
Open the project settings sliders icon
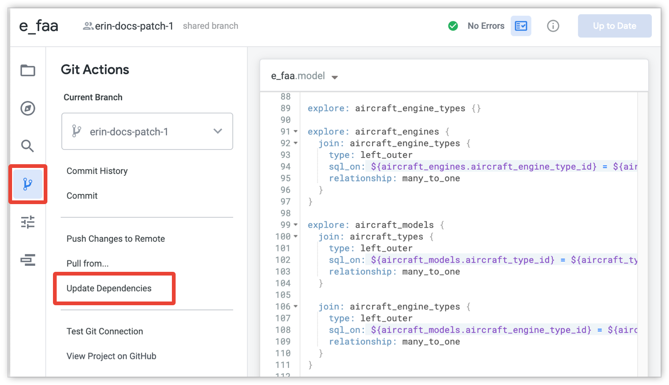28,223
